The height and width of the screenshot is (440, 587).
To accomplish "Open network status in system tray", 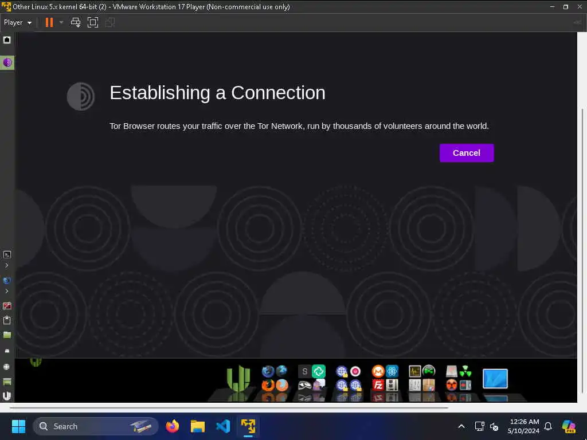I will pos(479,426).
